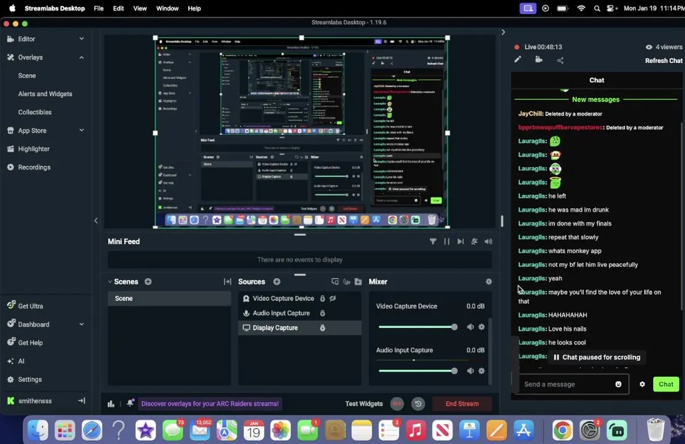Viewport: 685px width, 444px height.
Task: Adjust the Audio Input Capture volume slider
Action: click(418, 371)
